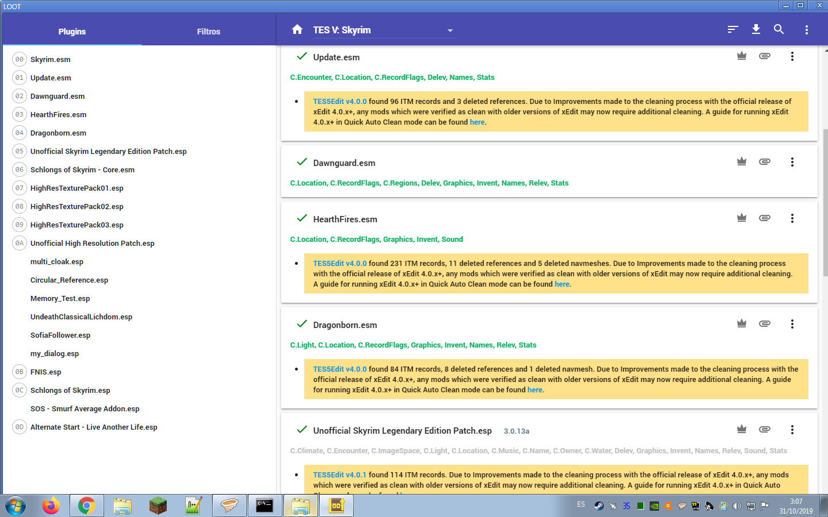This screenshot has height=517, width=828.
Task: Go to the home icon in the header
Action: click(297, 29)
